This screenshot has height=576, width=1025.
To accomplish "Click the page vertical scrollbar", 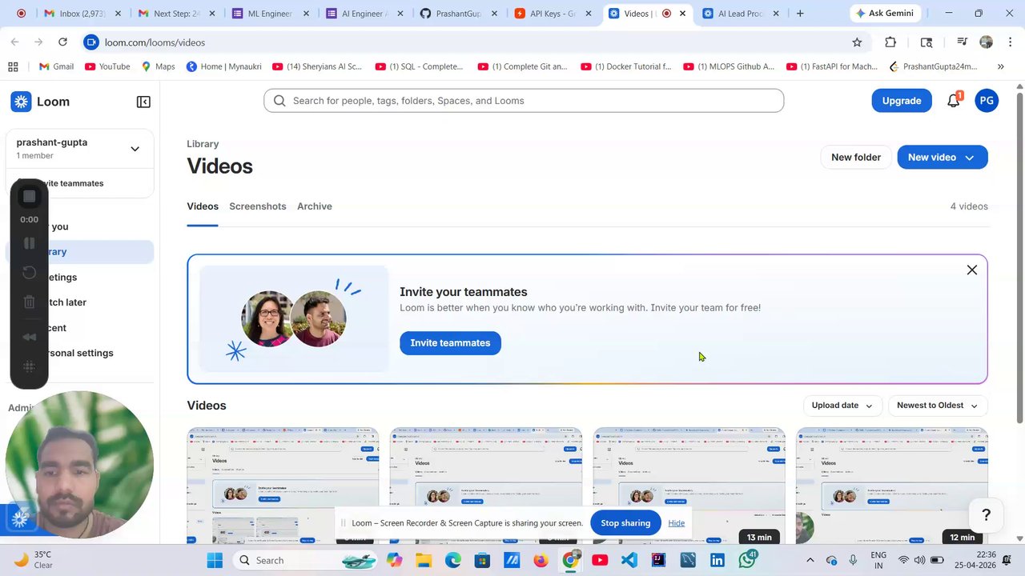I will pos(1019,256).
